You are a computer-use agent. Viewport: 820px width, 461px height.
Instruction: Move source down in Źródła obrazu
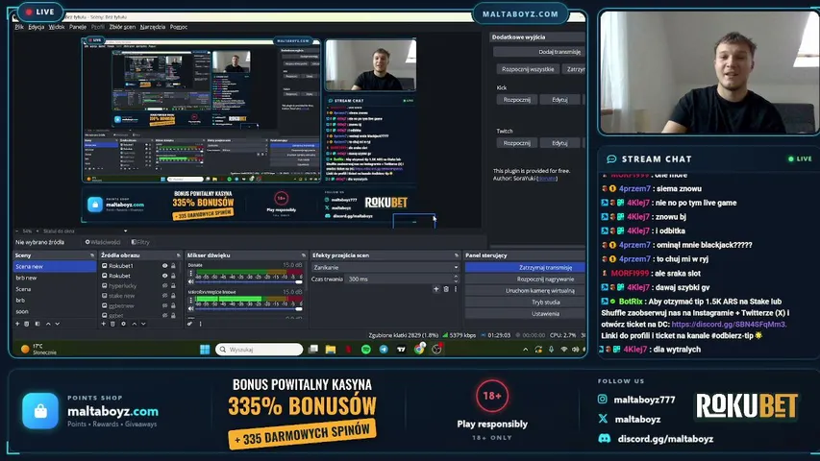tap(143, 324)
